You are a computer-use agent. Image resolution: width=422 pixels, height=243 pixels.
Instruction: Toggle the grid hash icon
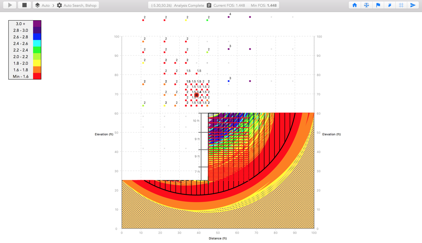[x=401, y=5]
